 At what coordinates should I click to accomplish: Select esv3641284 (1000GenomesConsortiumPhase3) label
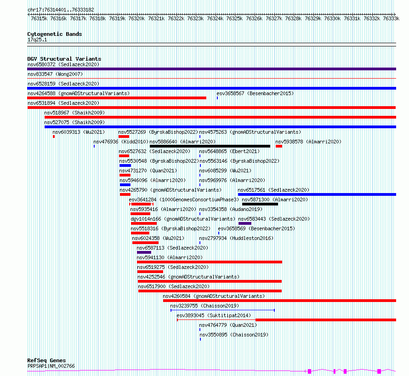click(x=184, y=199)
